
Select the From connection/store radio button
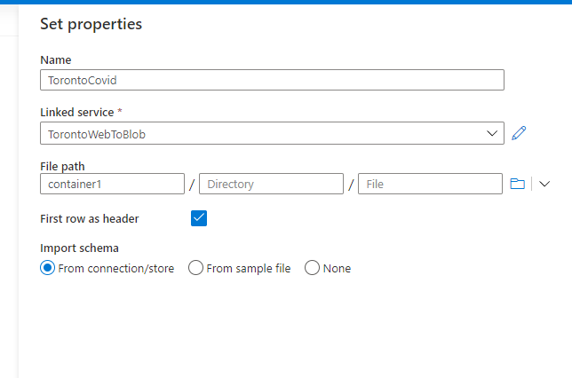(48, 268)
